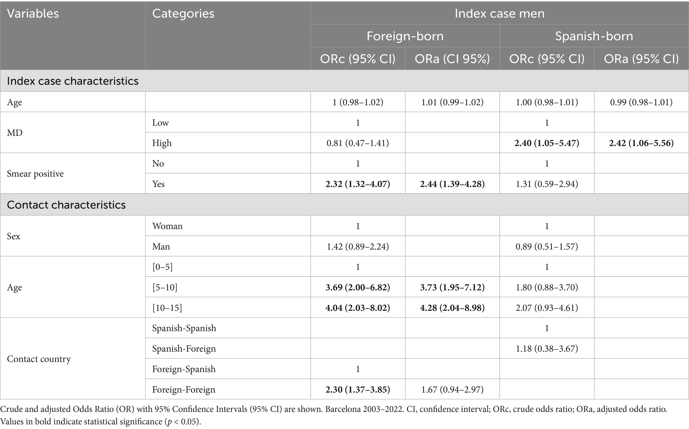Screen dimensions: 689x429
Task: Click the Foreign-born subheader
Action: pos(405,36)
